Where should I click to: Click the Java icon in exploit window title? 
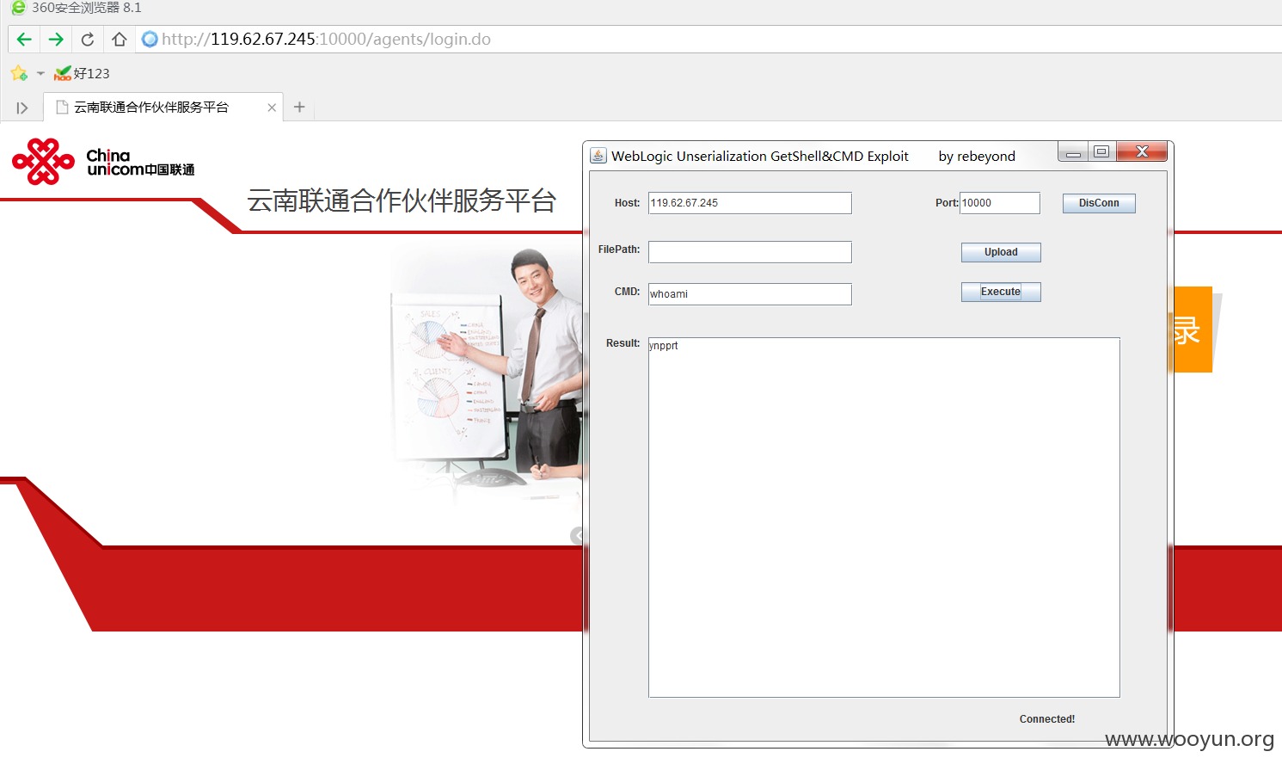(x=598, y=156)
